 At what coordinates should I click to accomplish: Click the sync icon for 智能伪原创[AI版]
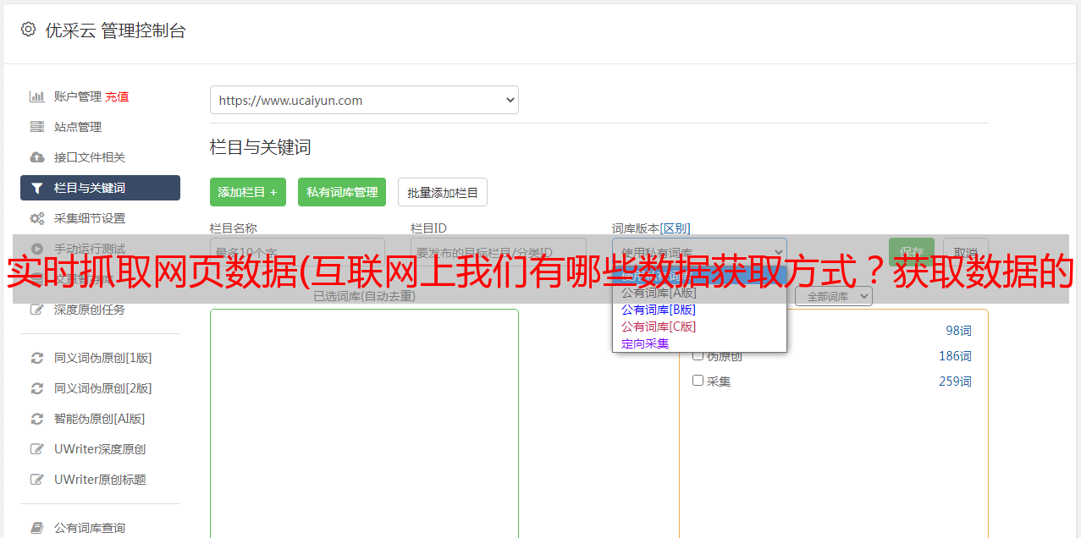(36, 419)
